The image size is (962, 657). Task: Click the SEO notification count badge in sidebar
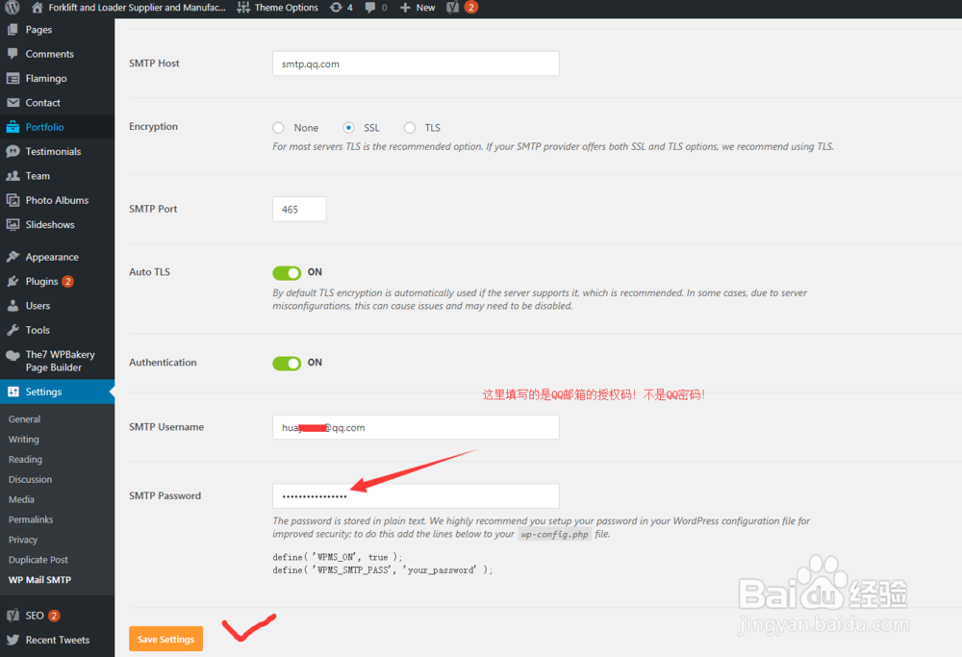coord(54,616)
